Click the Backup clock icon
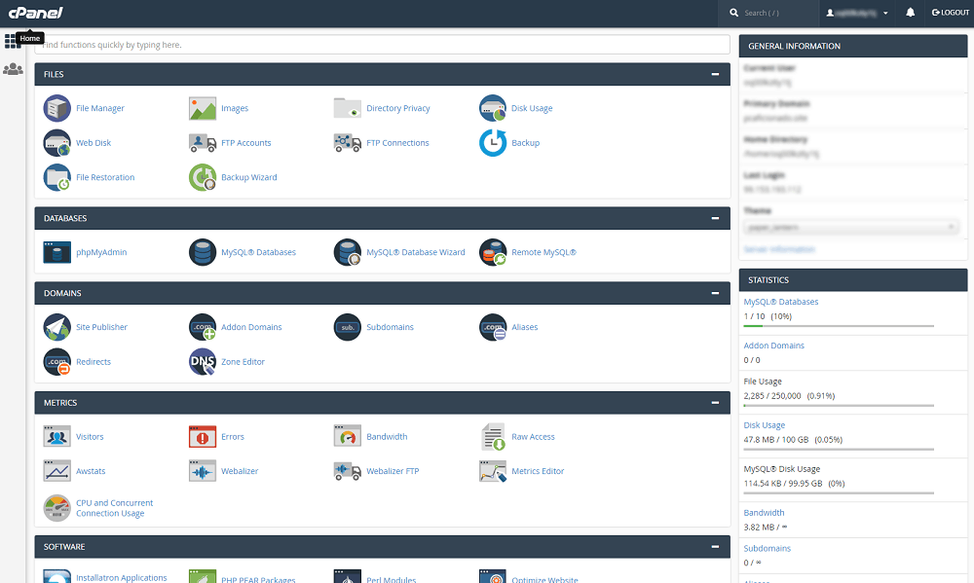Viewport: 974px width, 583px height. pyautogui.click(x=493, y=143)
